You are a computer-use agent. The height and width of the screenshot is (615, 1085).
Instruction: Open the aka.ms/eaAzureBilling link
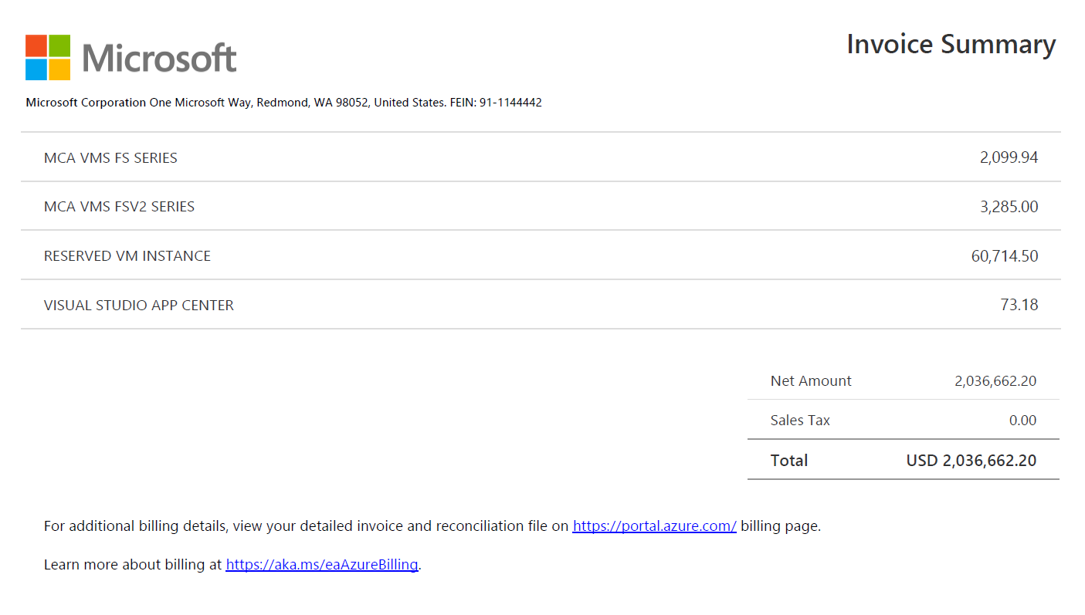[322, 565]
